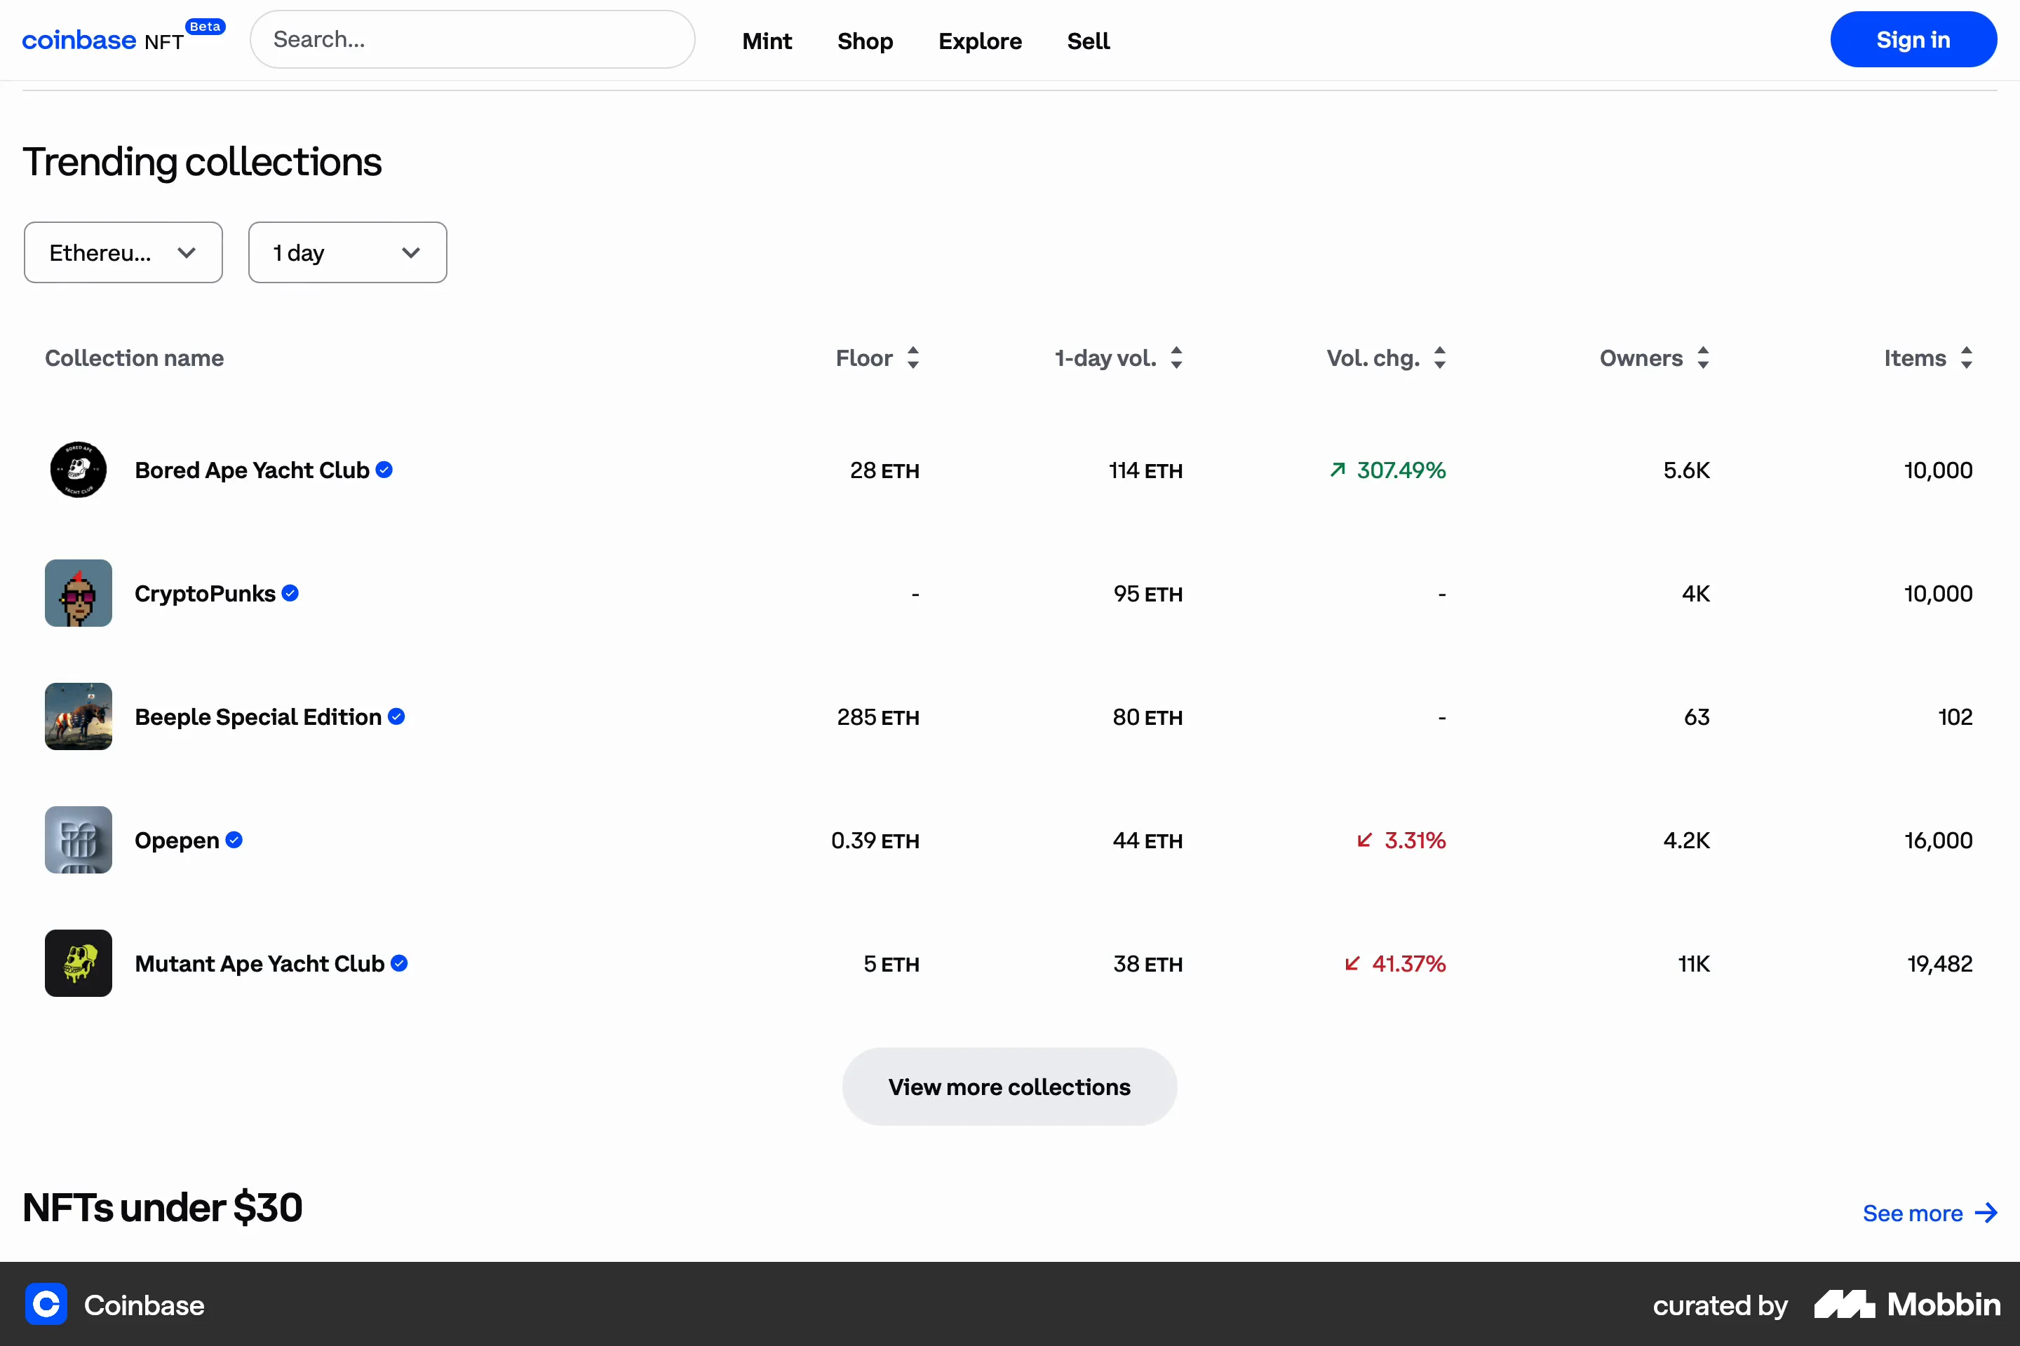
Task: Open Bored Ape Yacht Club collection name
Action: tap(252, 470)
